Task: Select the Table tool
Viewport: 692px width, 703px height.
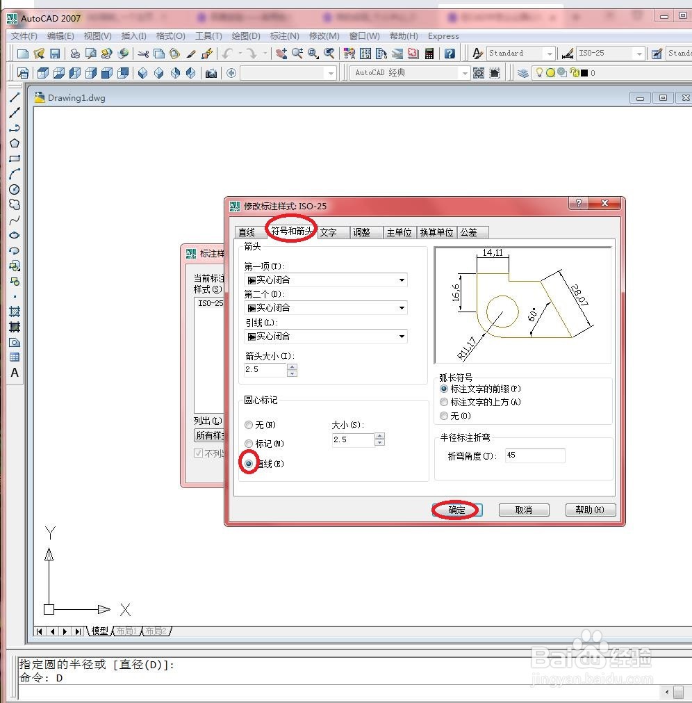Action: 15,357
